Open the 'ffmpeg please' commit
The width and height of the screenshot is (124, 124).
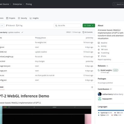(x=40, y=38)
